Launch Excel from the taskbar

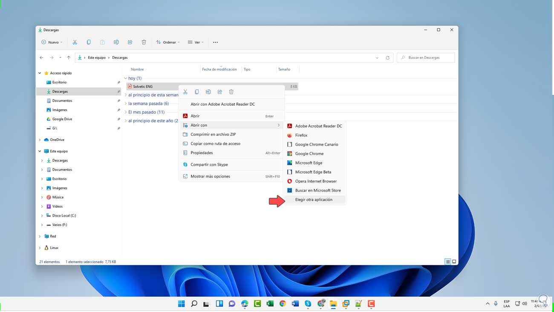pyautogui.click(x=270, y=303)
